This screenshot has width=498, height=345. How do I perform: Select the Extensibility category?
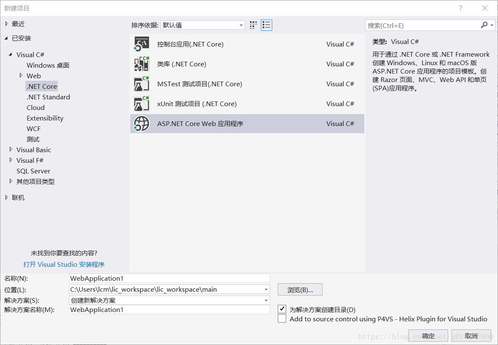tap(45, 118)
